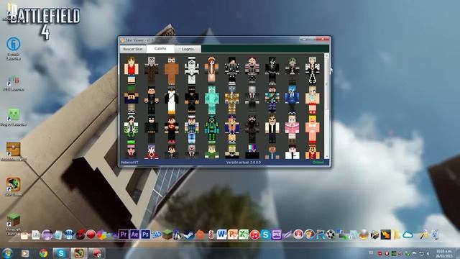The image size is (460, 259).
Task: Launch Microsoft Excel from the dock
Action: [x=244, y=235]
